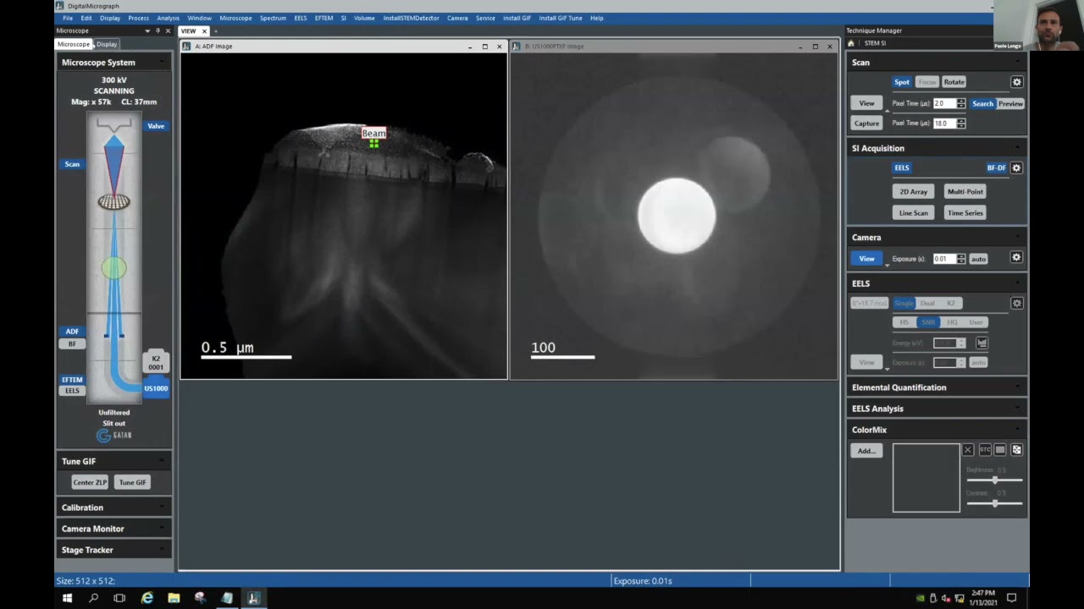Switch to EFTEM mode
The width and height of the screenshot is (1084, 609).
(72, 380)
